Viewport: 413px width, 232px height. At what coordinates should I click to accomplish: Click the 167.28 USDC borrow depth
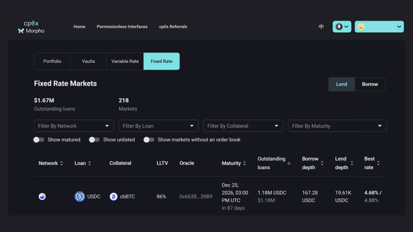[310, 196]
